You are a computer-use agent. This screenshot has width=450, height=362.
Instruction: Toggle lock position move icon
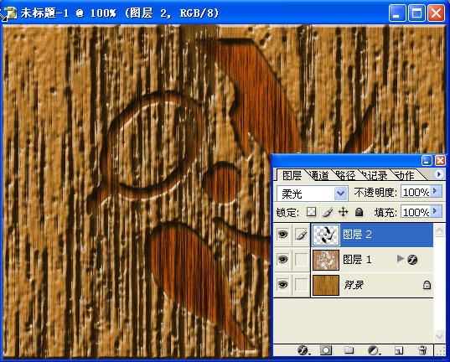(x=343, y=212)
